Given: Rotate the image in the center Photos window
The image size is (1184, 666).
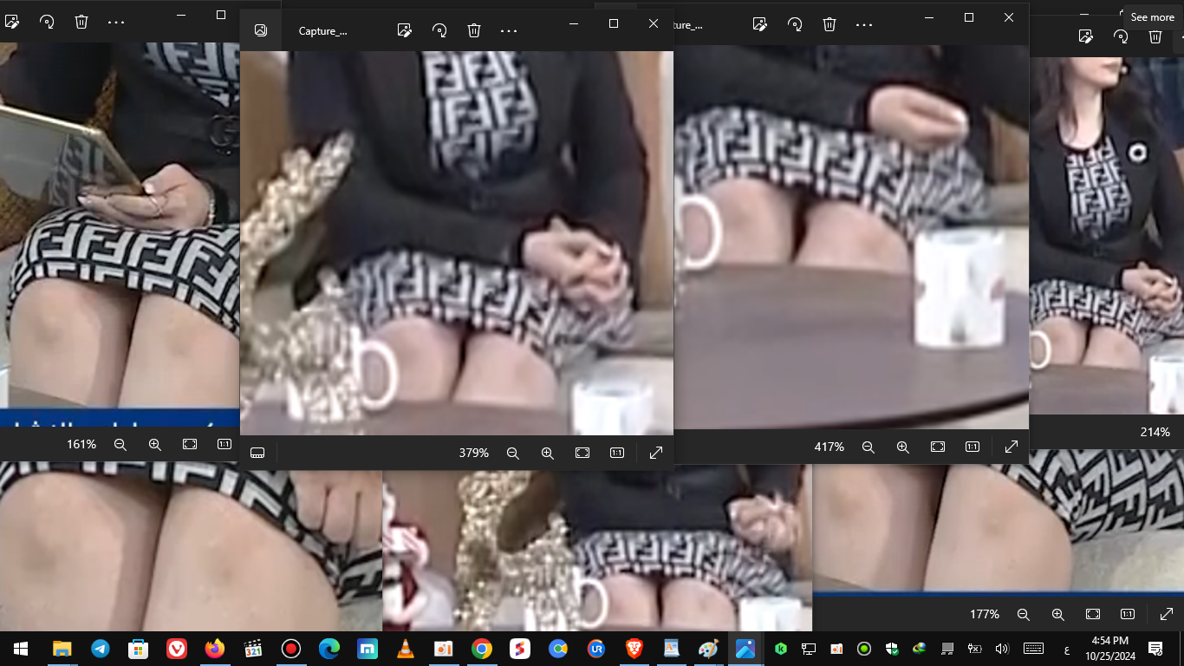Looking at the screenshot, I should 439,29.
